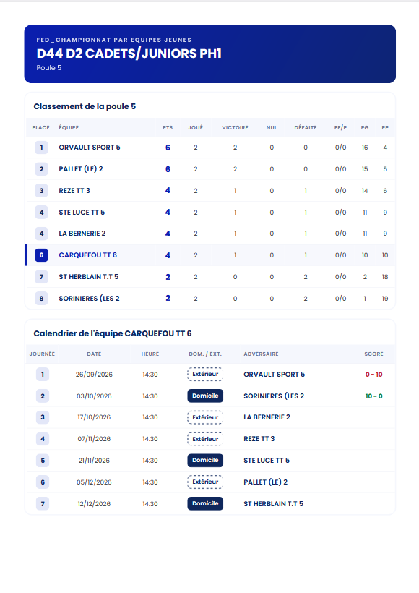The width and height of the screenshot is (419, 593).
Task: Click the PTS column header
Action: click(x=168, y=128)
